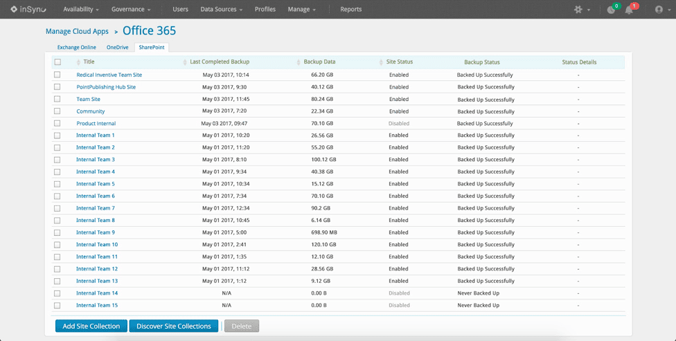Click the Add Site Collection button
Image resolution: width=676 pixels, height=341 pixels.
[x=91, y=326]
